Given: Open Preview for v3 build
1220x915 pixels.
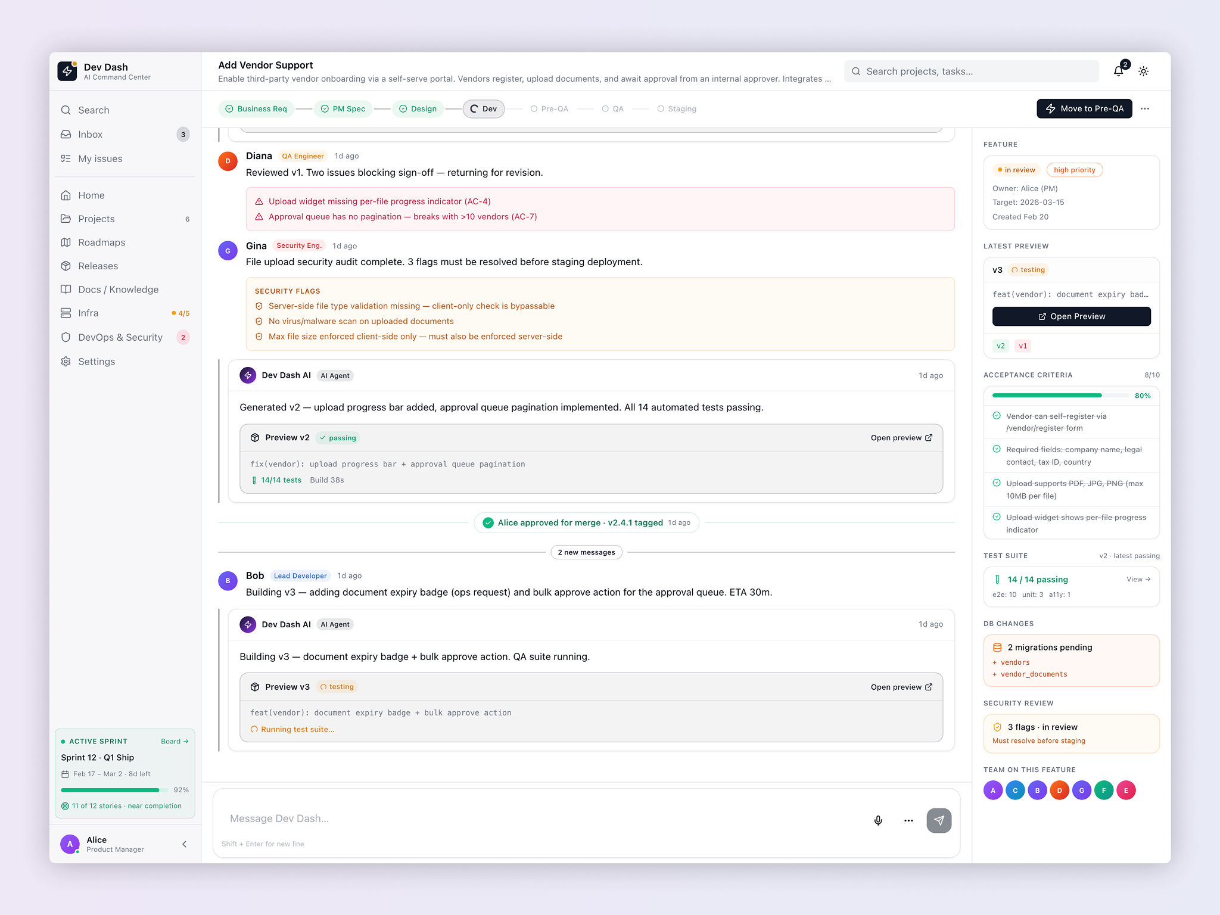Looking at the screenshot, I should 1070,316.
